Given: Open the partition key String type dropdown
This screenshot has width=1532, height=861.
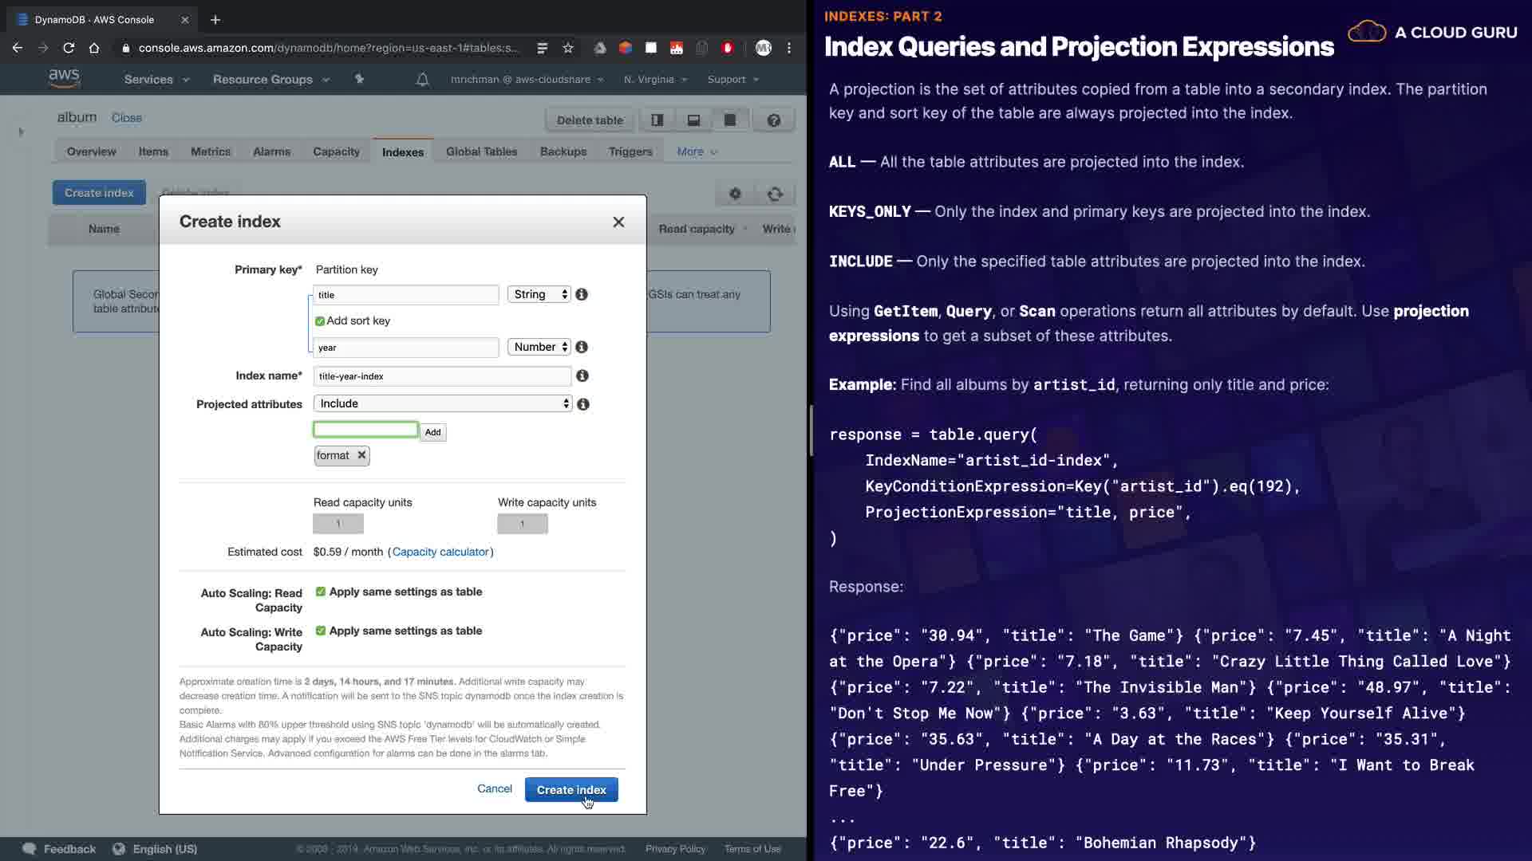Looking at the screenshot, I should [x=539, y=294].
